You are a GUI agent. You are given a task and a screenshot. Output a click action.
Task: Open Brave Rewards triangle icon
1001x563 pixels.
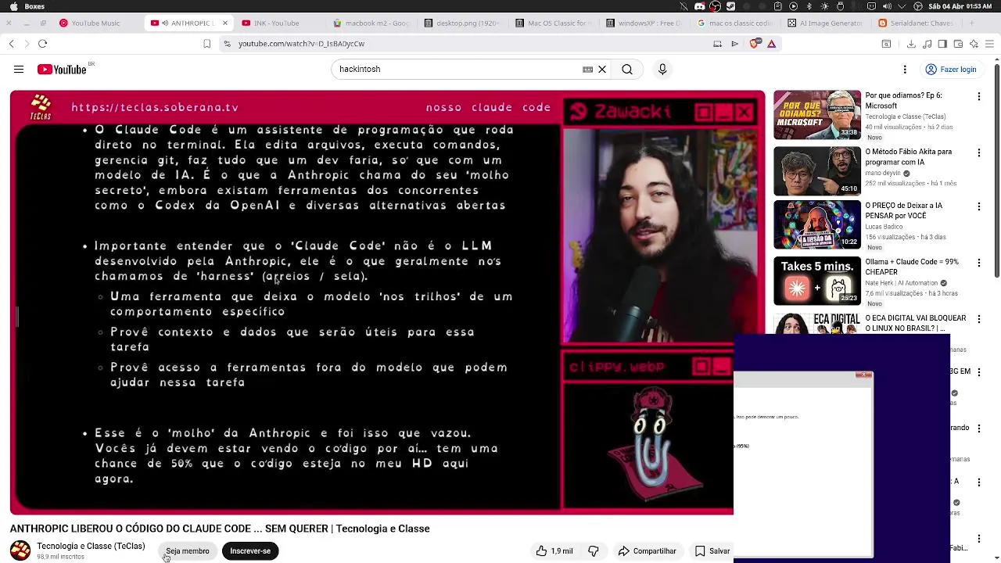[771, 44]
